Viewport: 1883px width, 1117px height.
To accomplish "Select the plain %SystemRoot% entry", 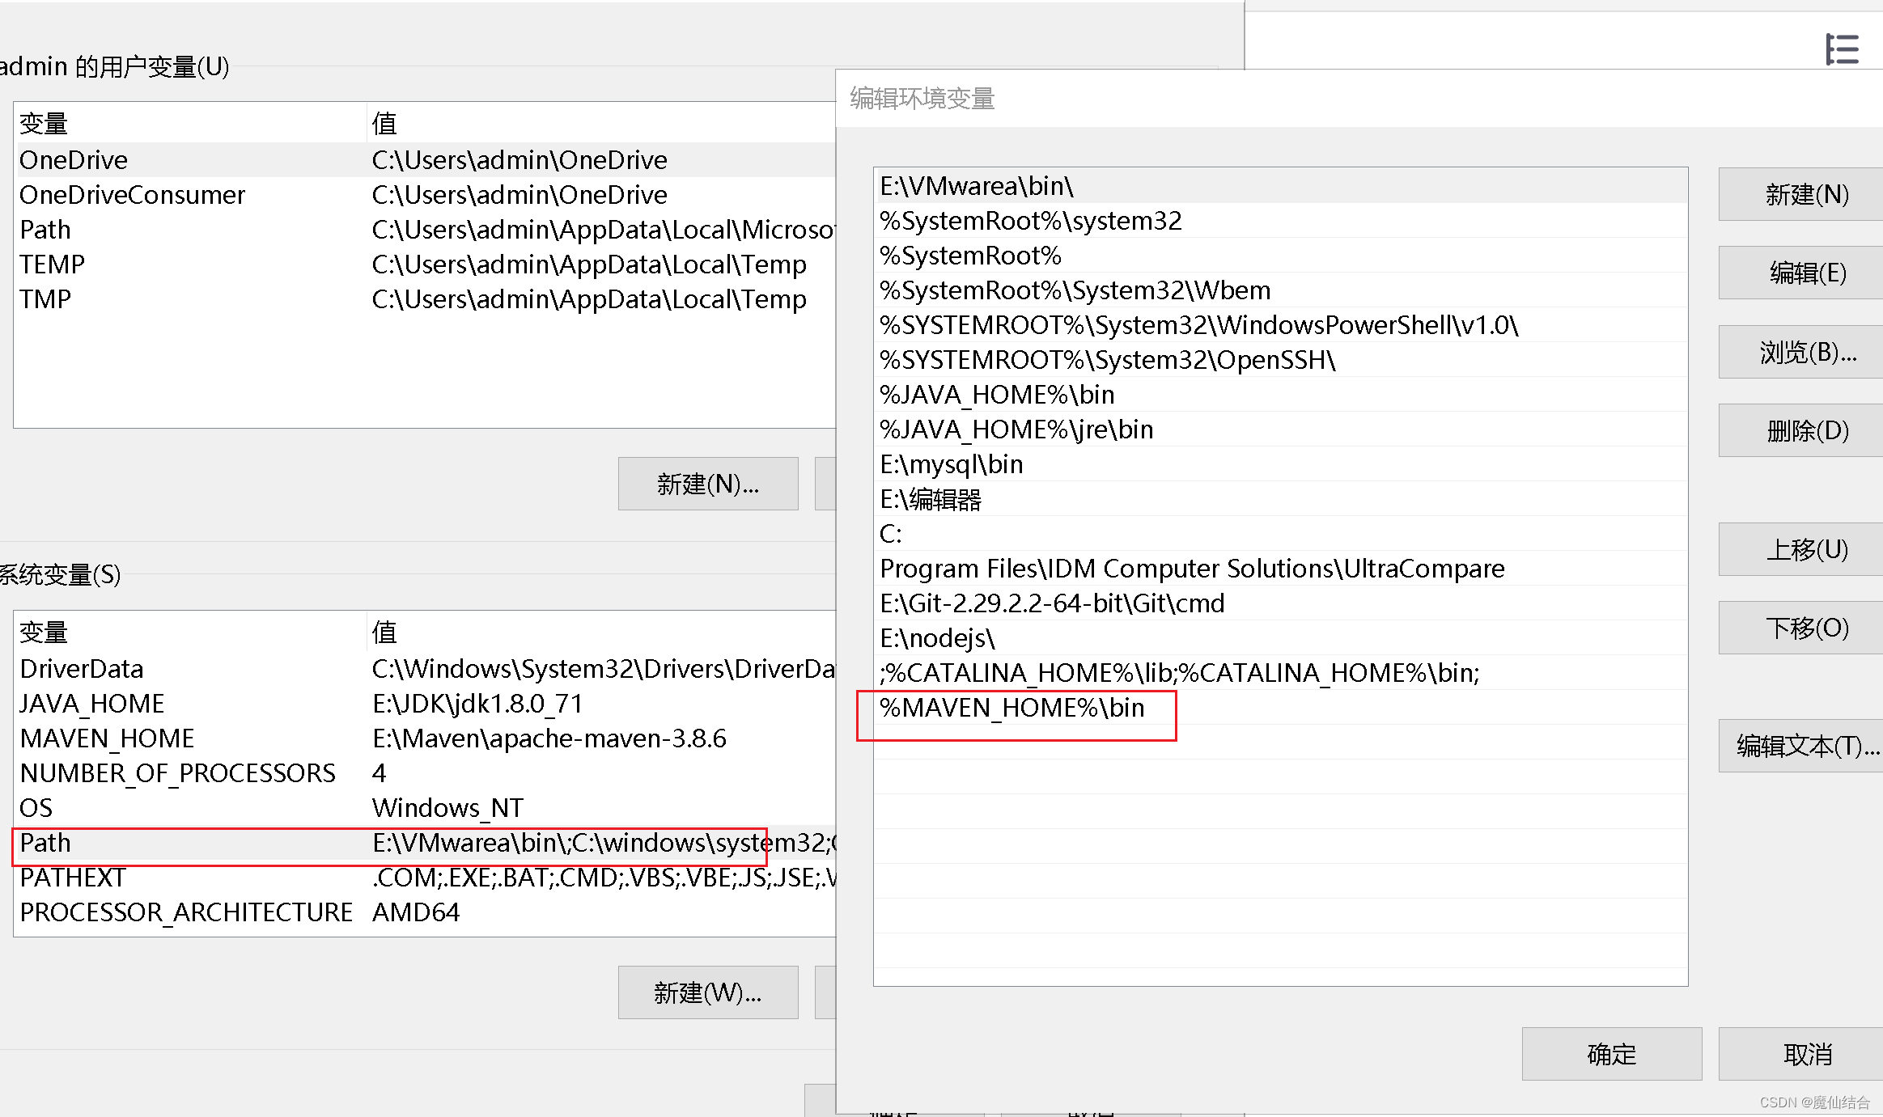I will click(1281, 256).
